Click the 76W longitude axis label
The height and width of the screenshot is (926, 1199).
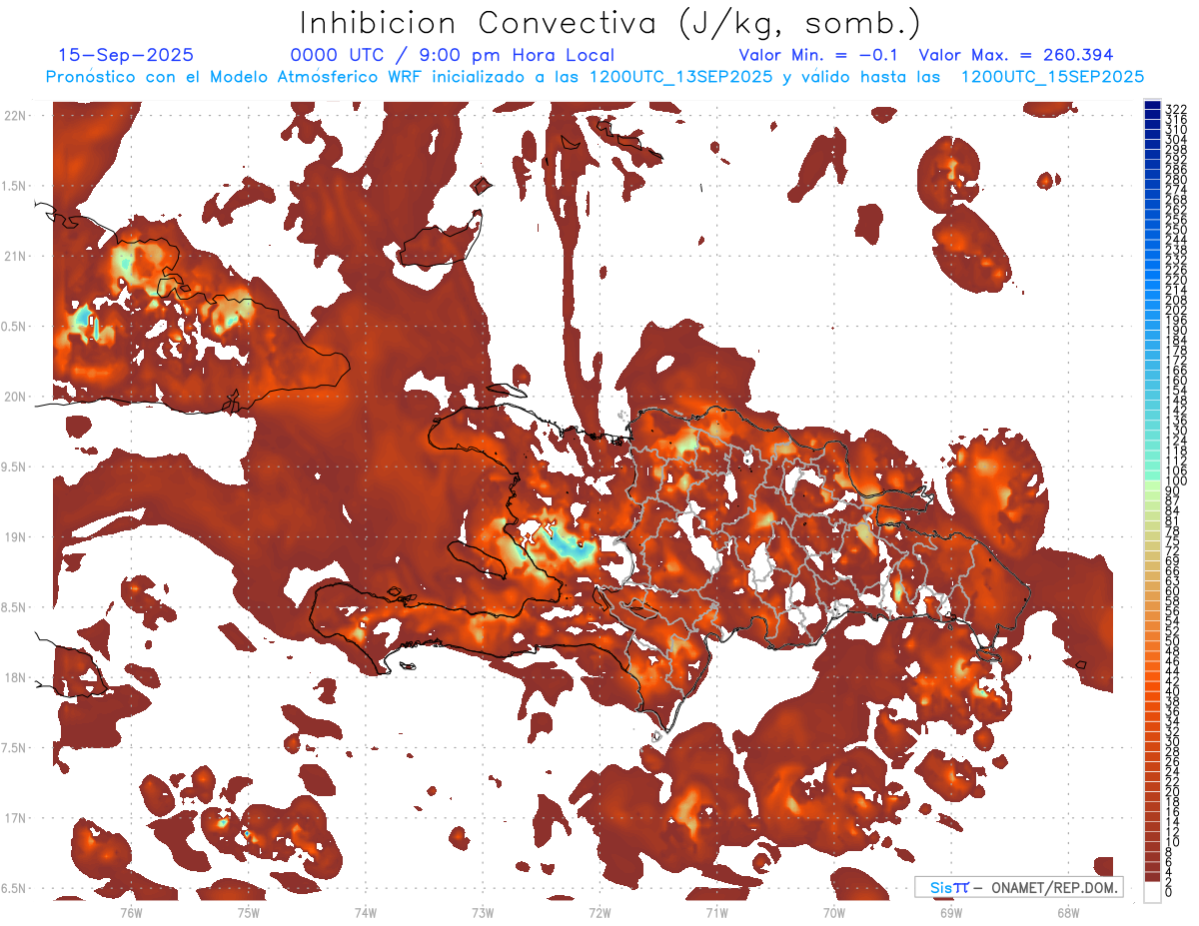131,912
